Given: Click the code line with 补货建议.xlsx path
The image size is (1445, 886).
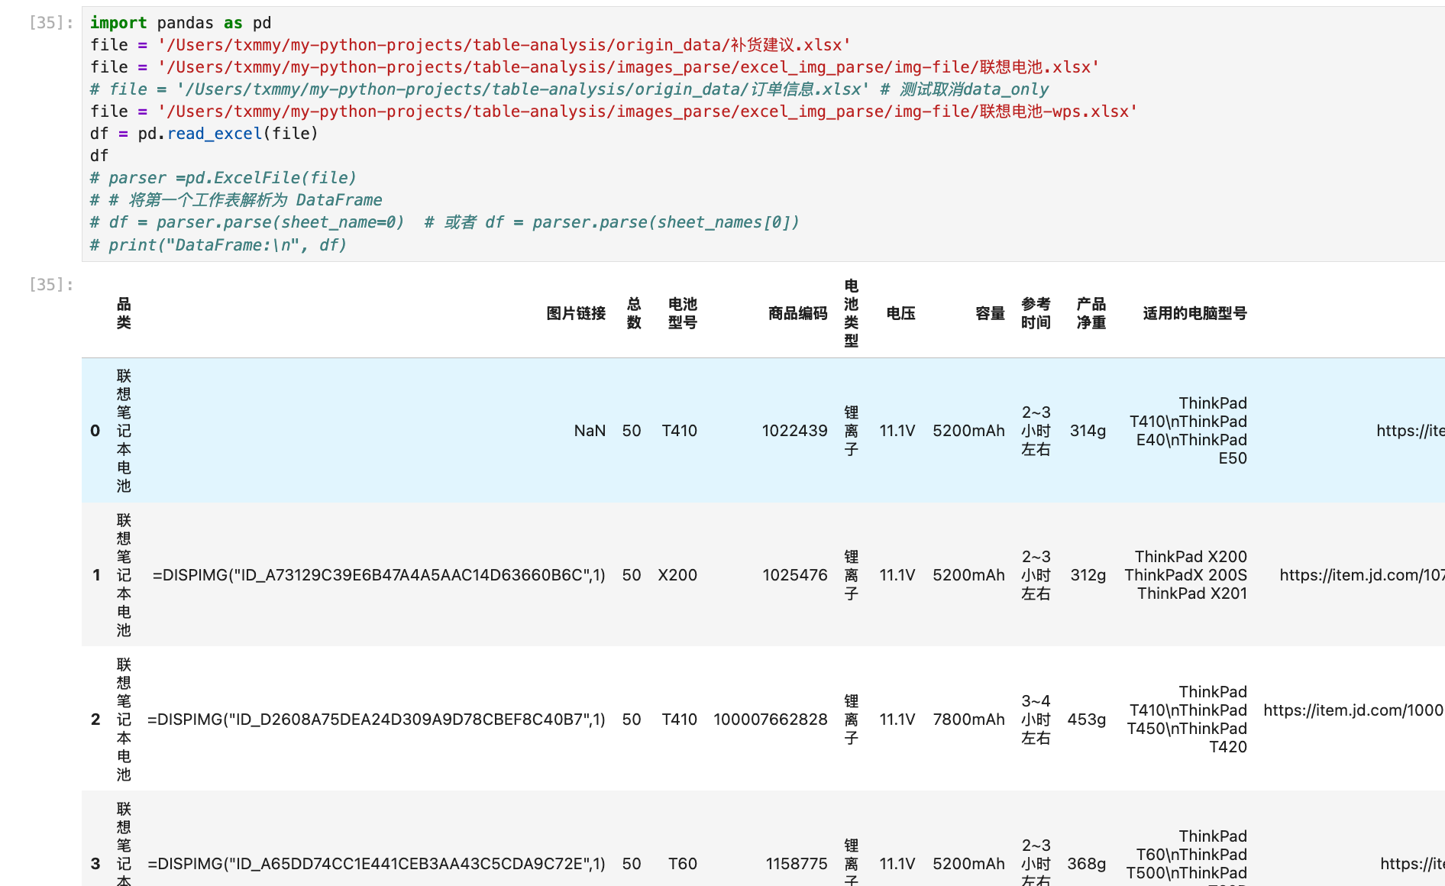Looking at the screenshot, I should click(x=470, y=45).
